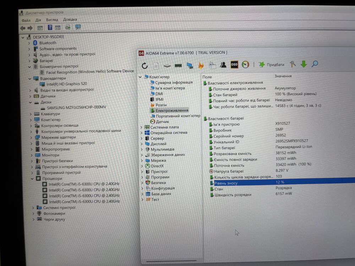The height and width of the screenshot is (266, 355).
Task: Select Intel(R) HD Graphics 520 device
Action: tap(67, 84)
